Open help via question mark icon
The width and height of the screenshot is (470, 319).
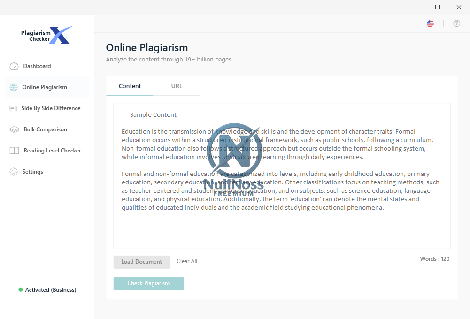[x=456, y=23]
